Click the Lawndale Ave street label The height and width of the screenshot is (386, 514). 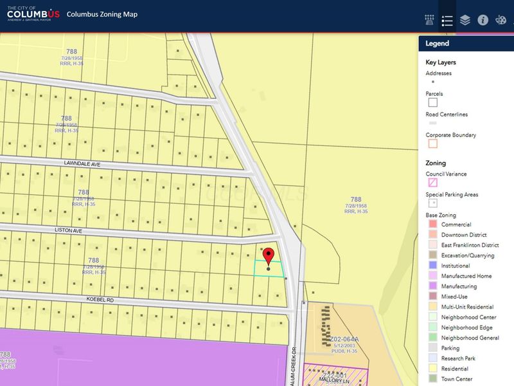(82, 163)
